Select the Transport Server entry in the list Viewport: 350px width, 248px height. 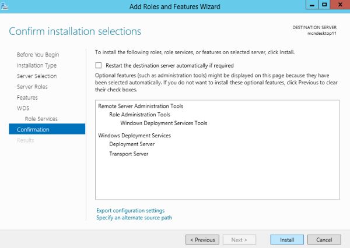tap(128, 154)
